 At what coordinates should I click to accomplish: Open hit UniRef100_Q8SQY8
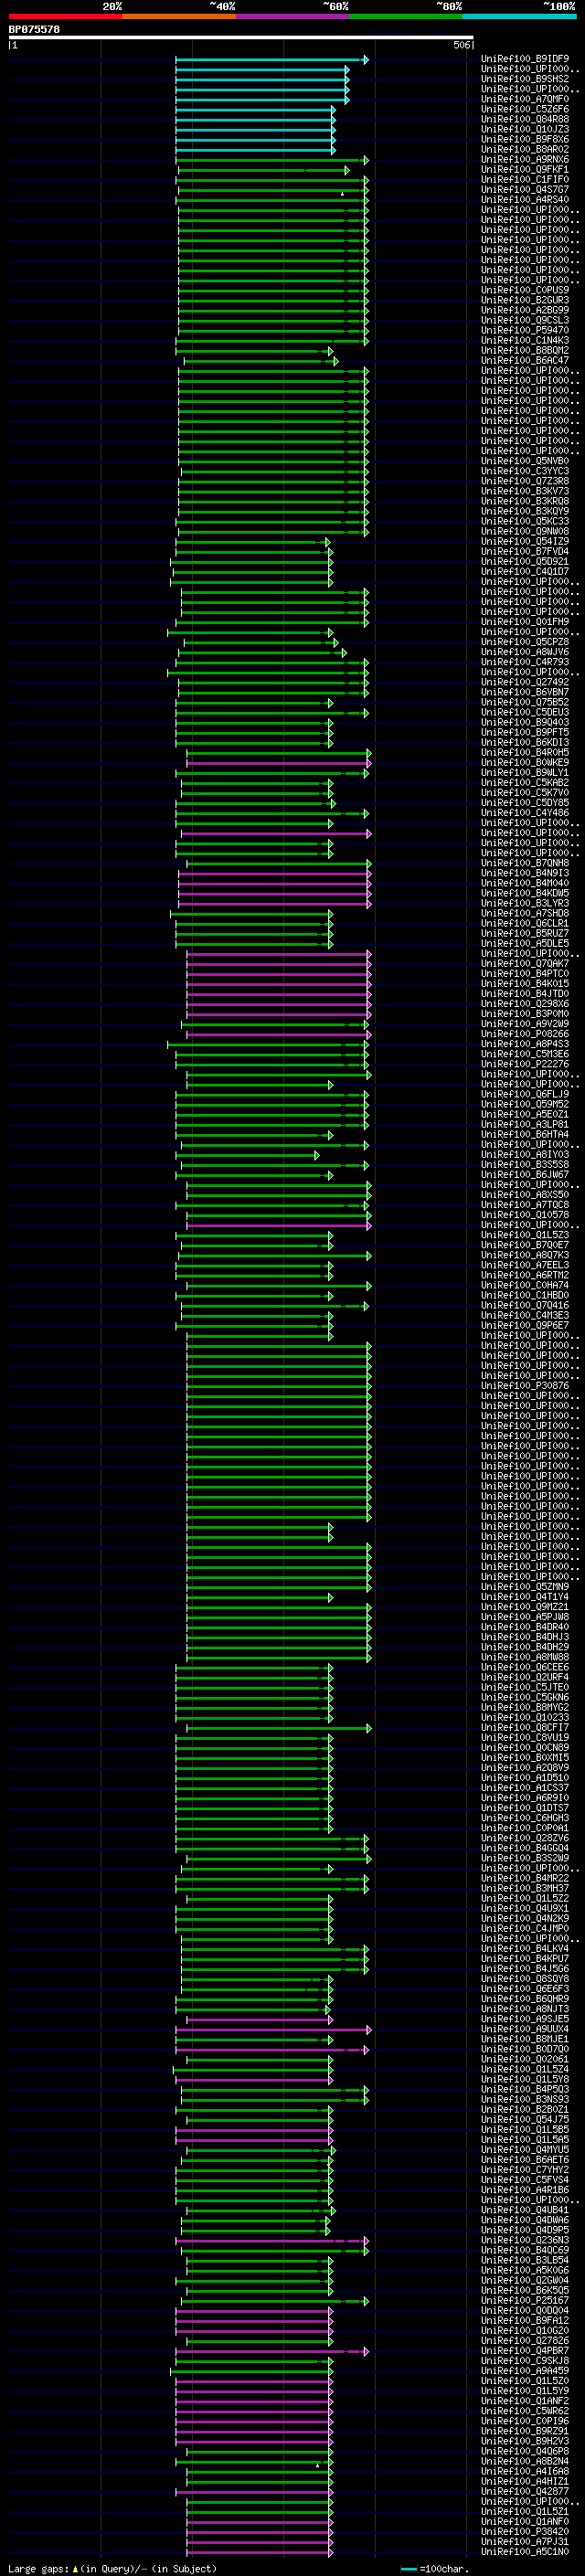tap(525, 1979)
